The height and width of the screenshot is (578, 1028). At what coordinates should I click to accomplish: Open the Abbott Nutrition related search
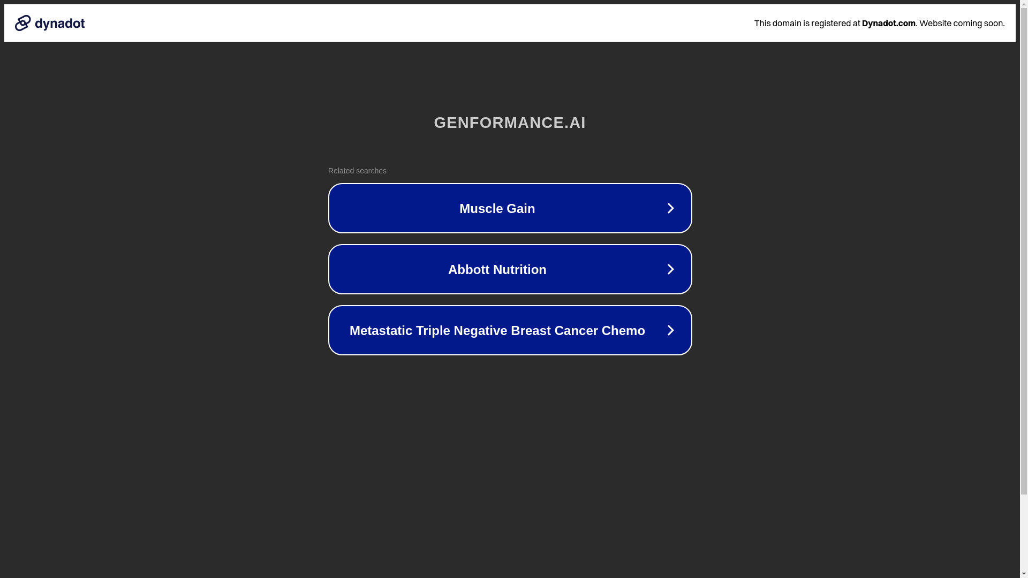pos(510,269)
